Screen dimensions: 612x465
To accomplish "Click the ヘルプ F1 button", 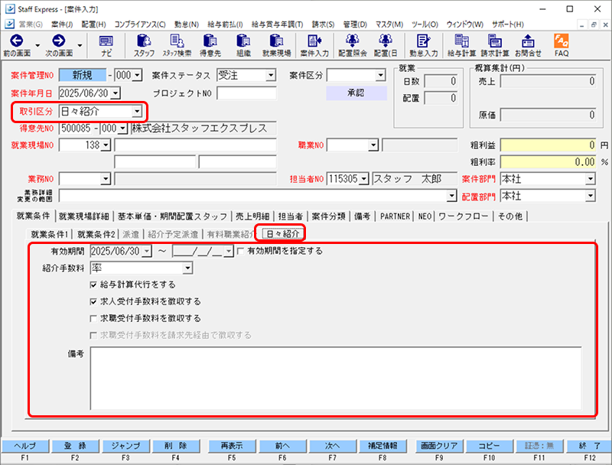I will tap(25, 445).
